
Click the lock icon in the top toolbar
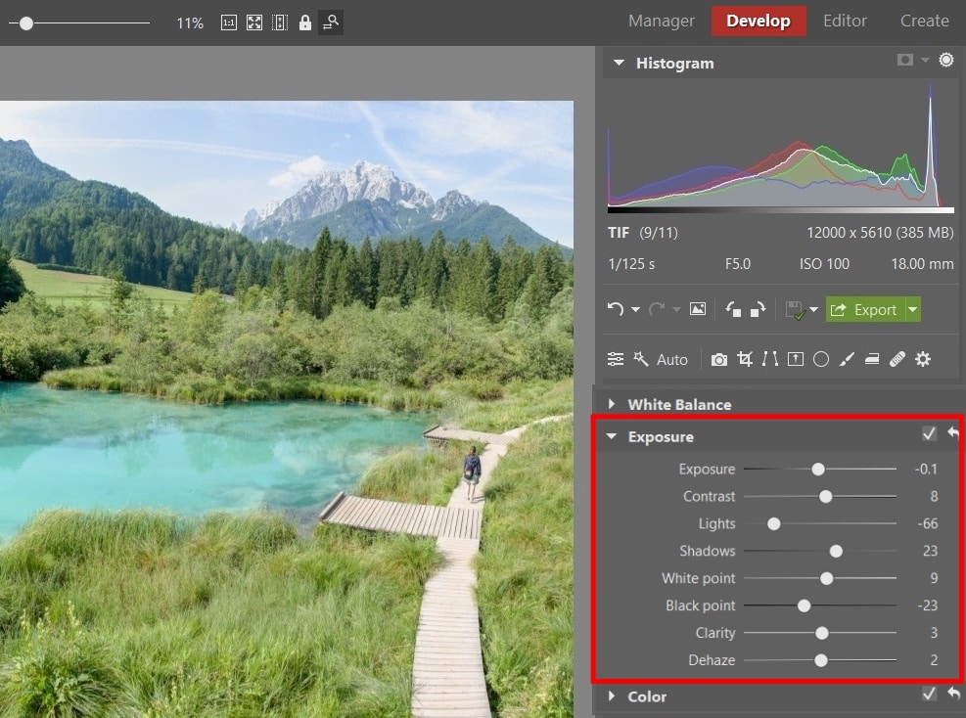point(304,22)
